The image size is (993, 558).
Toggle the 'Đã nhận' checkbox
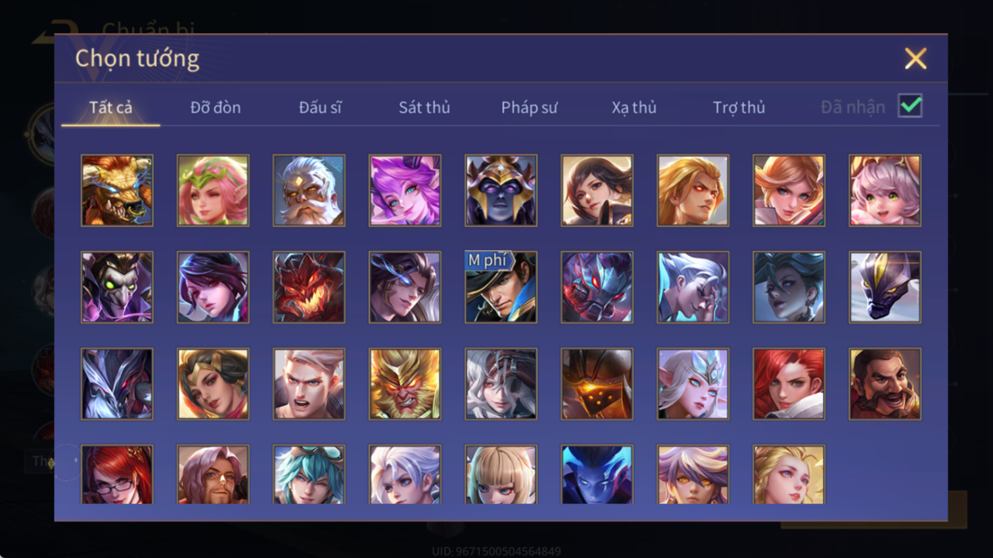pyautogui.click(x=910, y=106)
